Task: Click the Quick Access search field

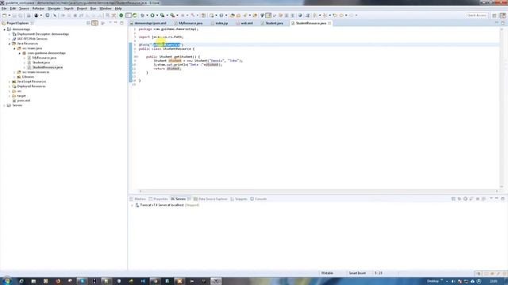Action: (476, 15)
